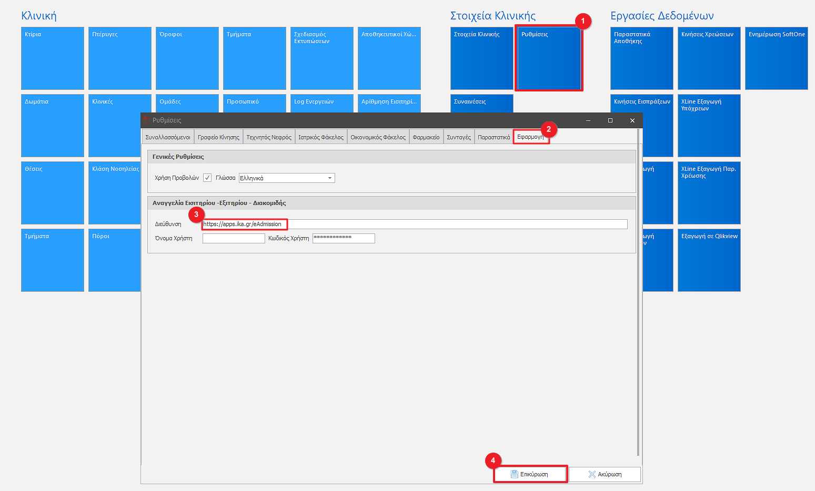Viewport: 815px width, 491px height.
Task: Click the Όνομα Χρήστη text field
Action: [234, 239]
